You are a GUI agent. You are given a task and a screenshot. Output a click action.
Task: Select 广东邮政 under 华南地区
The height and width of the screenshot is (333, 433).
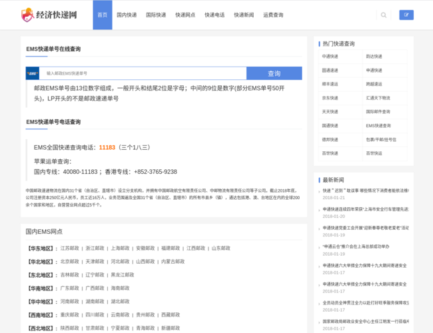69,288
